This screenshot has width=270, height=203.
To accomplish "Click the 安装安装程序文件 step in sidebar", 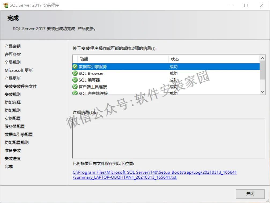I will tap(21, 86).
